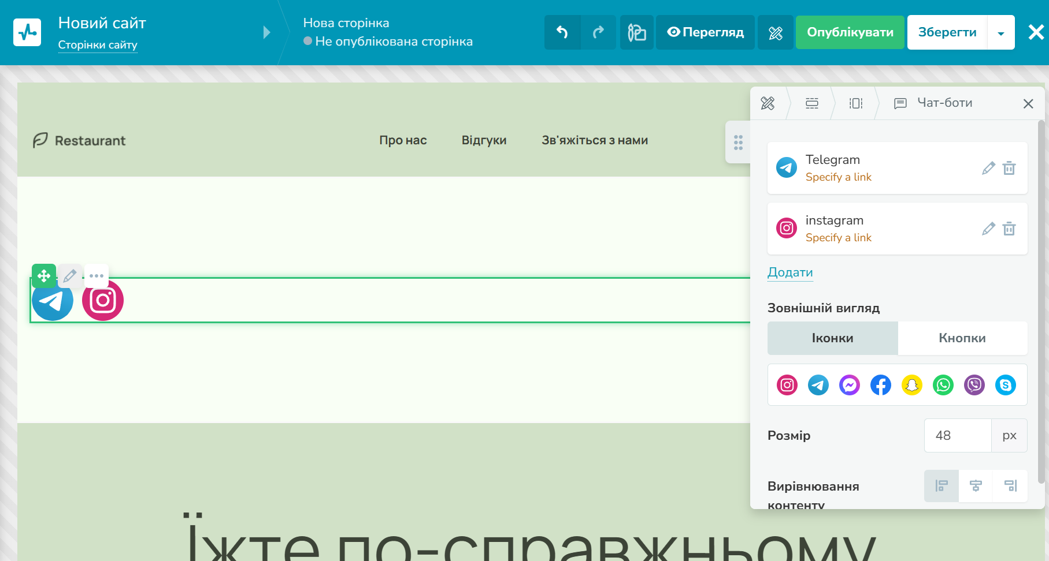Align content to the right

click(x=1010, y=486)
